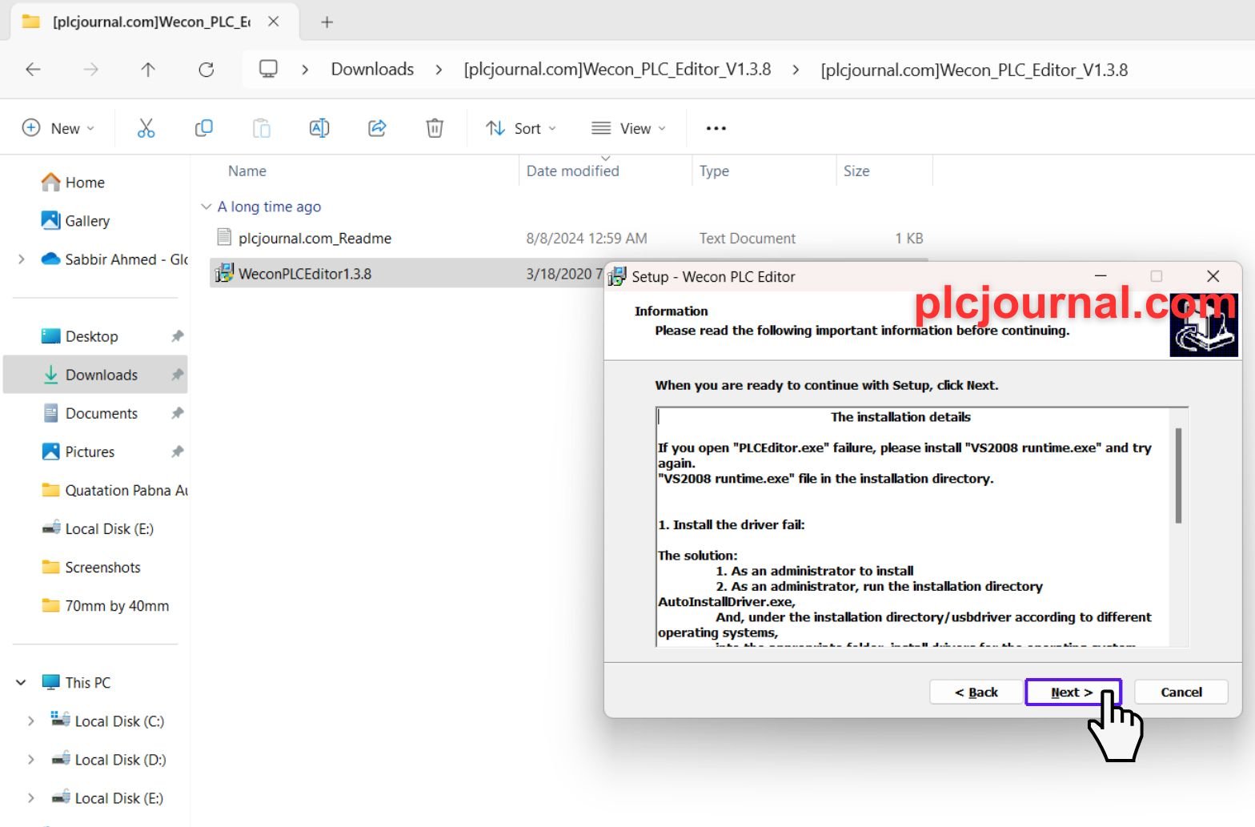Screen dimensions: 1255x827
Task: Open Documents quick access folder
Action: 90,413
